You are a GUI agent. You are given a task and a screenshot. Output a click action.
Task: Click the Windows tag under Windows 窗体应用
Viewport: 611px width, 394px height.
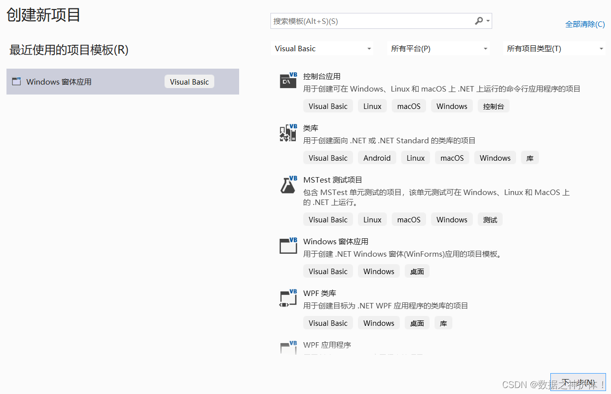[x=379, y=271]
